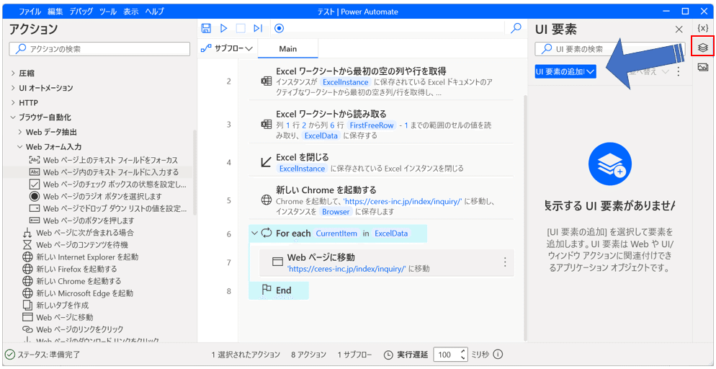Select Web ページのリンクをクリック action
Viewport: 716px width, 369px height.
point(73,329)
